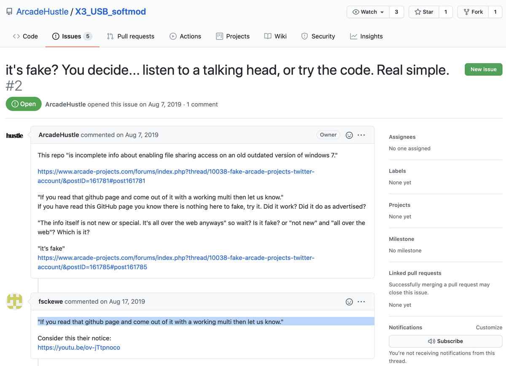Star this repository
The width and height of the screenshot is (506, 366).
pyautogui.click(x=424, y=12)
